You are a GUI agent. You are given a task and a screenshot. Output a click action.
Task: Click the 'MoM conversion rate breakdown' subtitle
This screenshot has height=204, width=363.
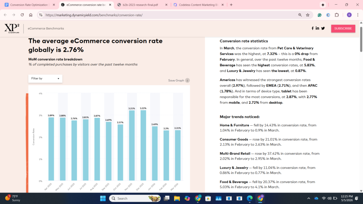[x=55, y=59]
